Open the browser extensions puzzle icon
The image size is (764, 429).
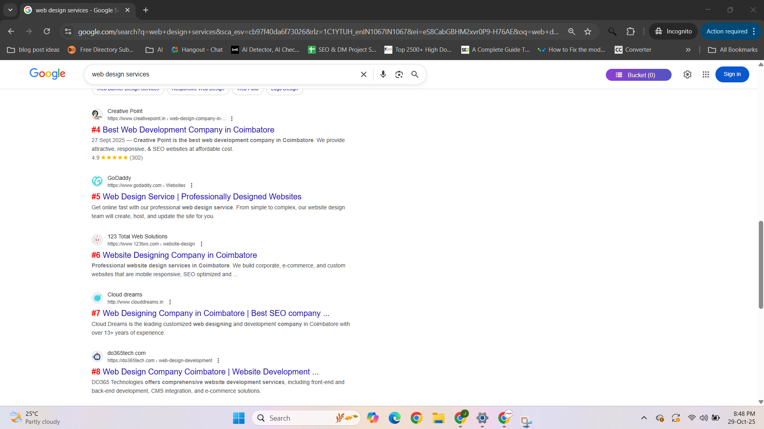[x=630, y=31]
